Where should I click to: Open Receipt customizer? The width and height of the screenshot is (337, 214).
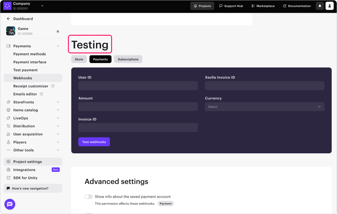31,86
